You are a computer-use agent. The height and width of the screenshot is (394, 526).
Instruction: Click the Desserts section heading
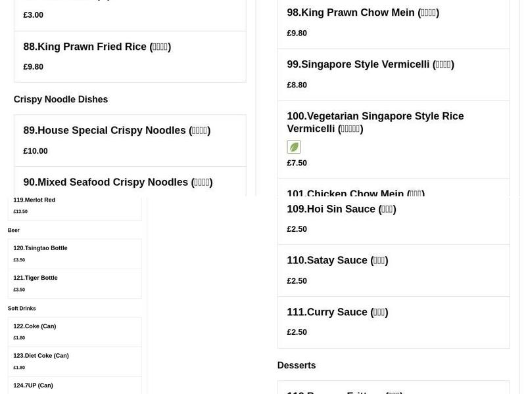click(297, 365)
